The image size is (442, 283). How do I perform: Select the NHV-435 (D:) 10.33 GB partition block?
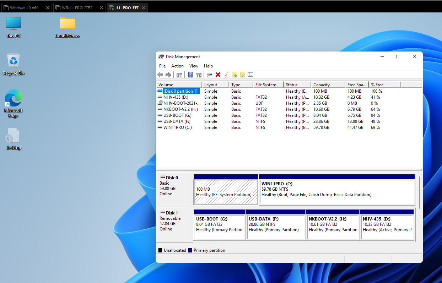tap(387, 227)
